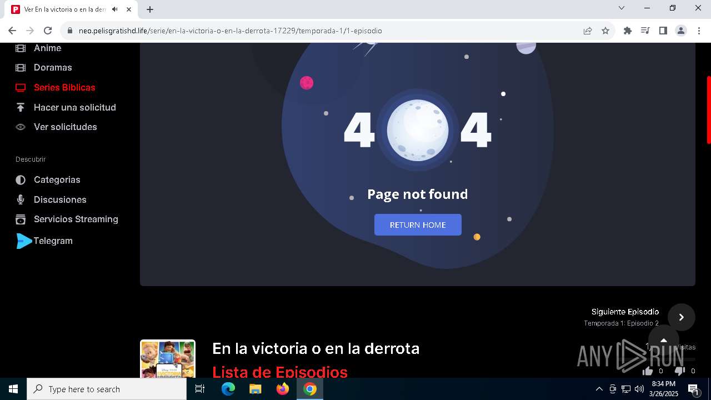Mute tab via speaker icon
This screenshot has width=711, height=400.
coord(114,9)
